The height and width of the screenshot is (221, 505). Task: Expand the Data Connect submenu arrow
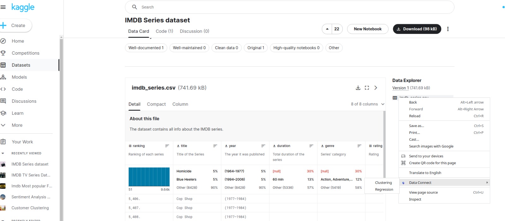tap(487, 183)
